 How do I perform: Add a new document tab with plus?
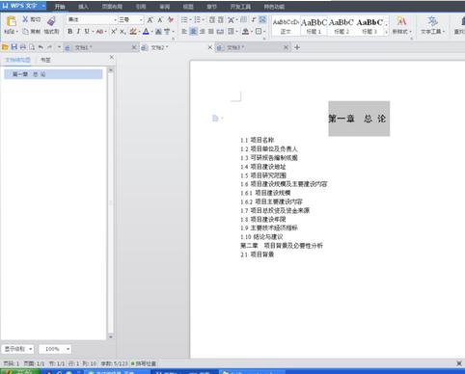tap(297, 47)
